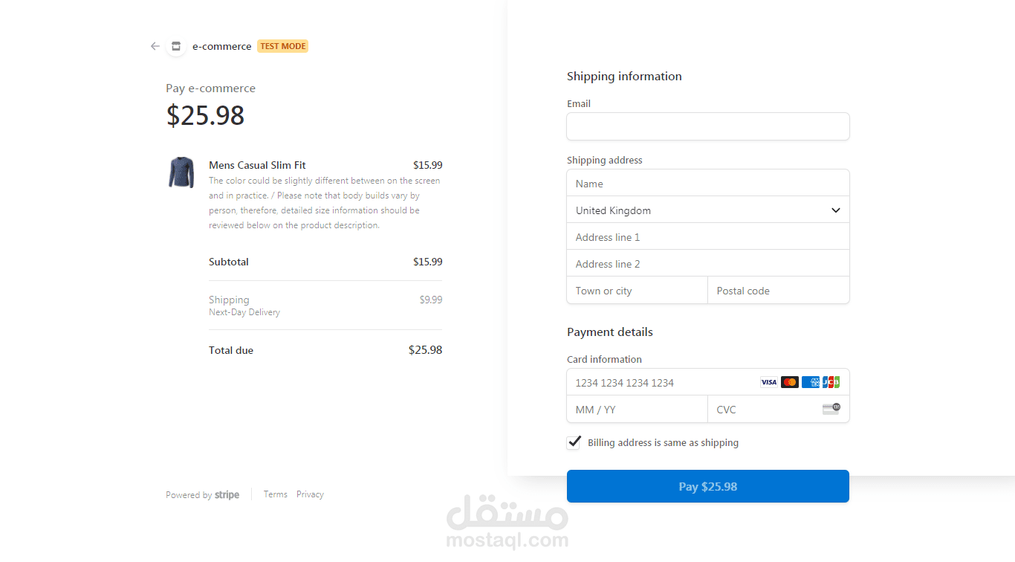Screen dimensions: 1015x562
Task: Click the Visa card icon
Action: pos(768,382)
